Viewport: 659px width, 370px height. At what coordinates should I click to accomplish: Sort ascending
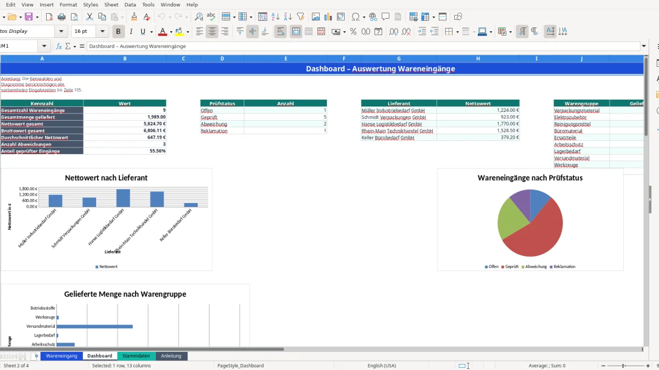276,17
